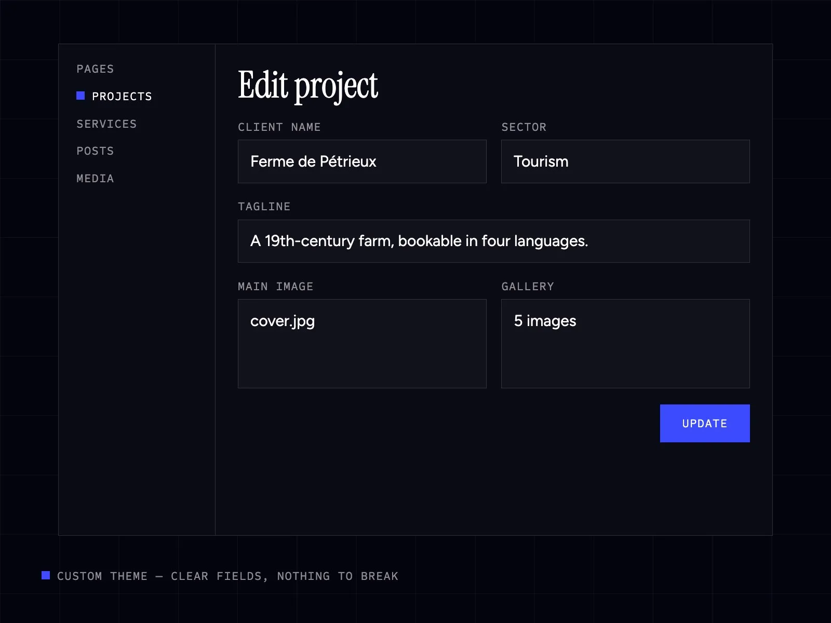Click the Tagline label
The height and width of the screenshot is (623, 831).
pyautogui.click(x=264, y=207)
